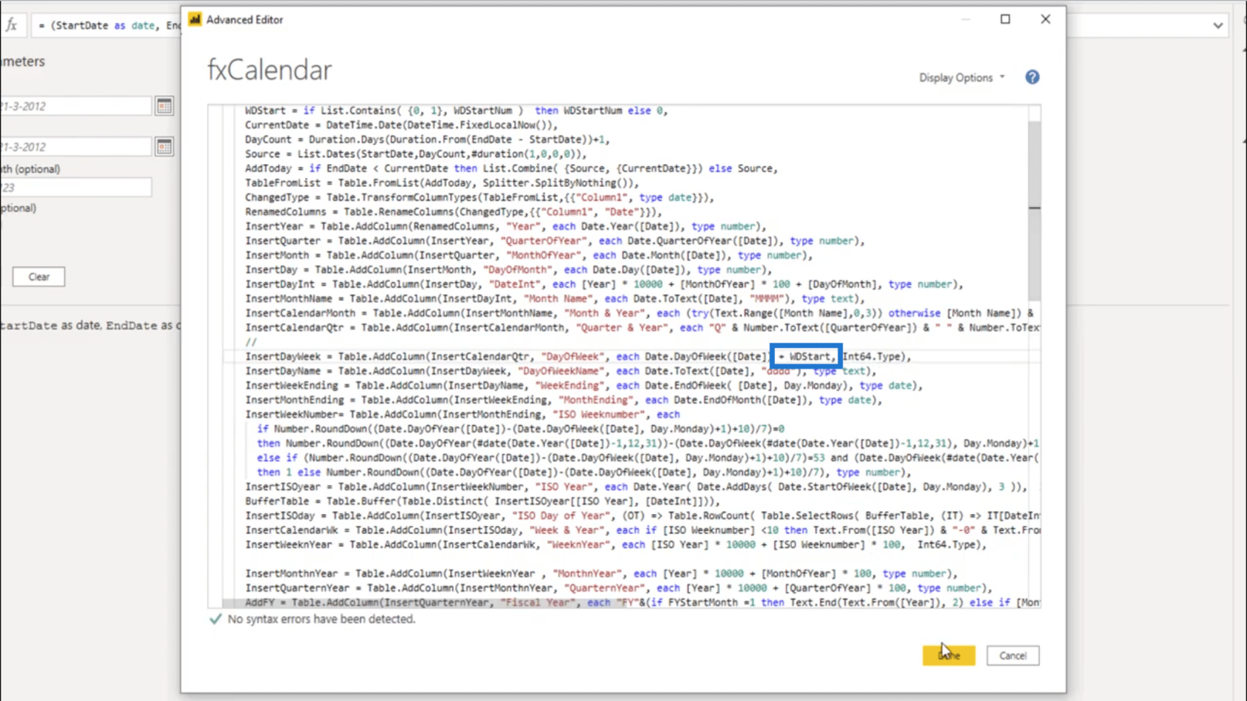
Task: Click the InsertDay code line
Action: click(x=508, y=270)
